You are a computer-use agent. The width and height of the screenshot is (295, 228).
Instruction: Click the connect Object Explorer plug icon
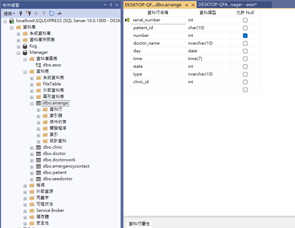click(x=21, y=13)
